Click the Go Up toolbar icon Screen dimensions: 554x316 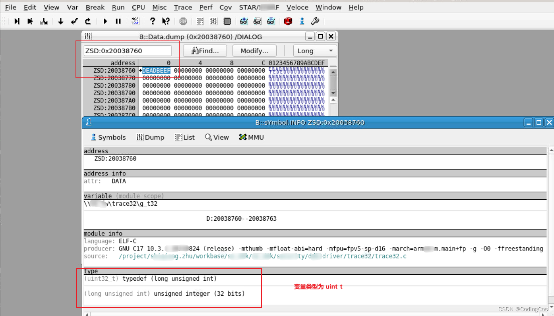point(88,21)
